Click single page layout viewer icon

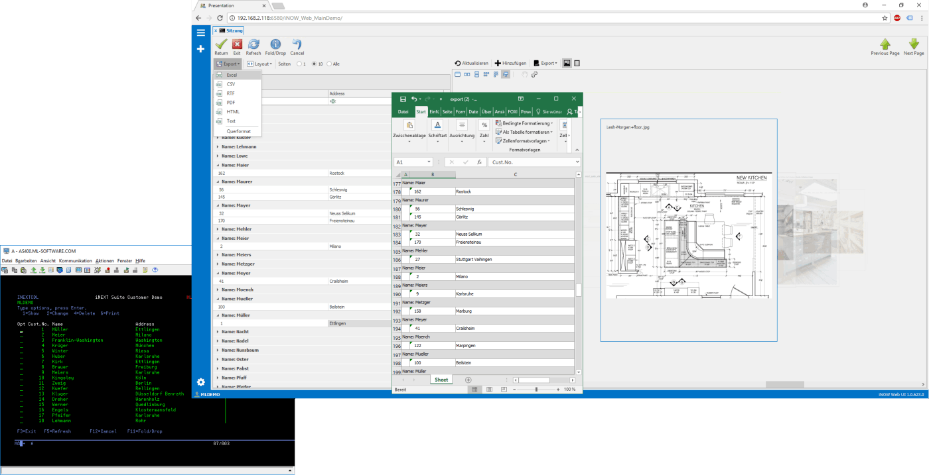pyautogui.click(x=457, y=74)
